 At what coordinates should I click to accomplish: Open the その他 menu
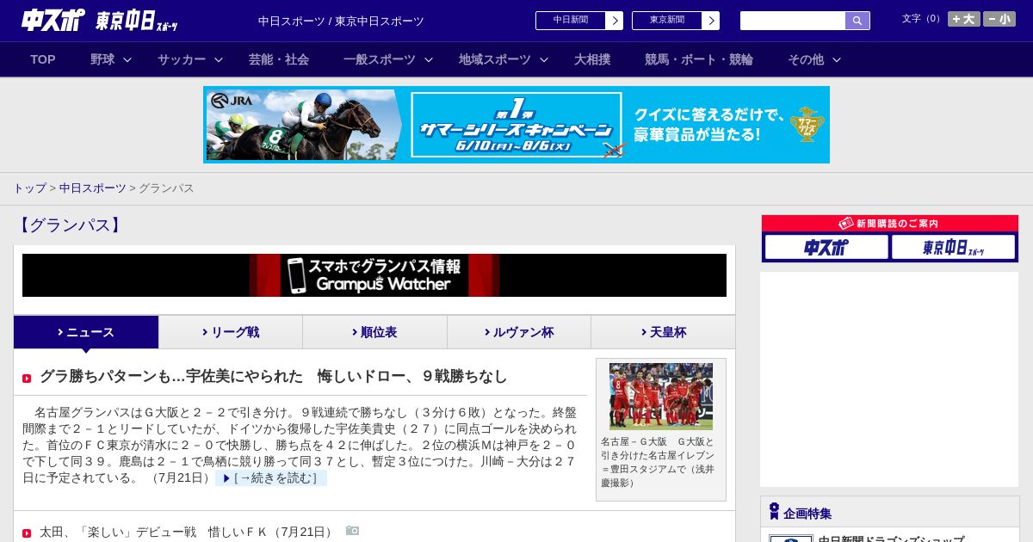(x=806, y=59)
